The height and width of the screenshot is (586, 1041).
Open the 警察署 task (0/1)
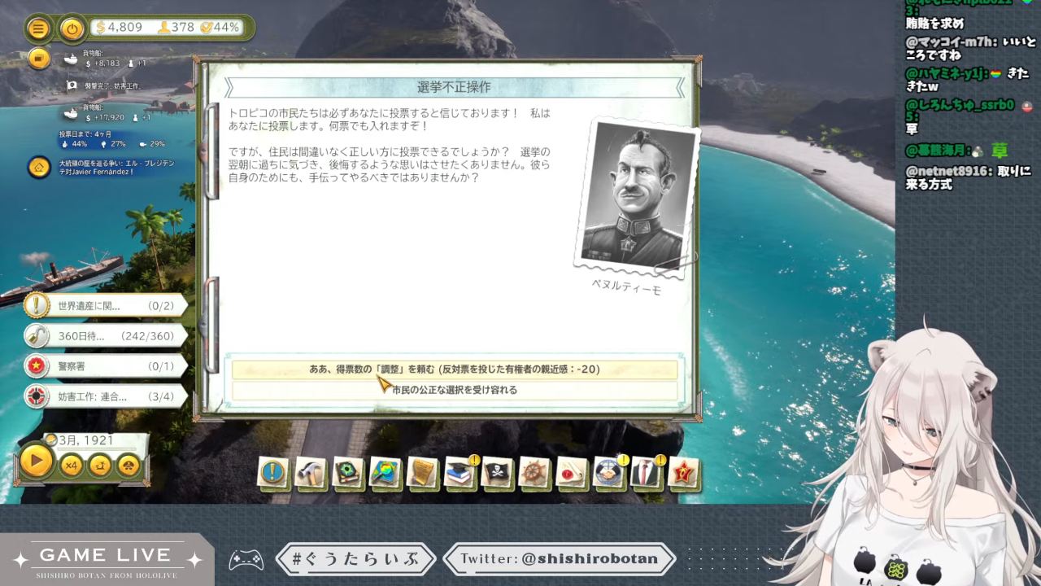106,366
